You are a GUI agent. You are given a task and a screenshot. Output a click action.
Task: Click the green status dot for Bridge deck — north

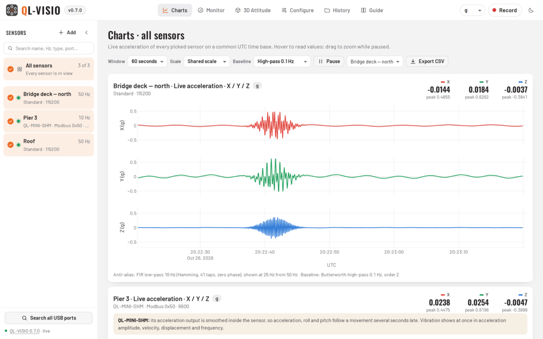pyautogui.click(x=19, y=98)
